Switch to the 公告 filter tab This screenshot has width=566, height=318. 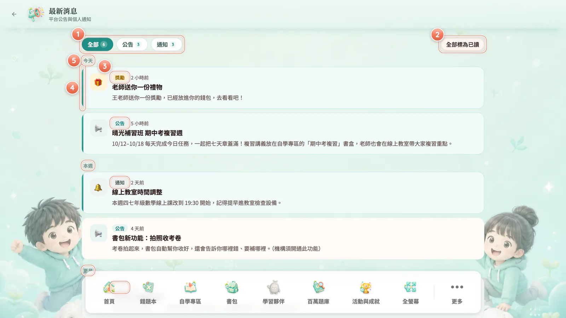coord(131,45)
